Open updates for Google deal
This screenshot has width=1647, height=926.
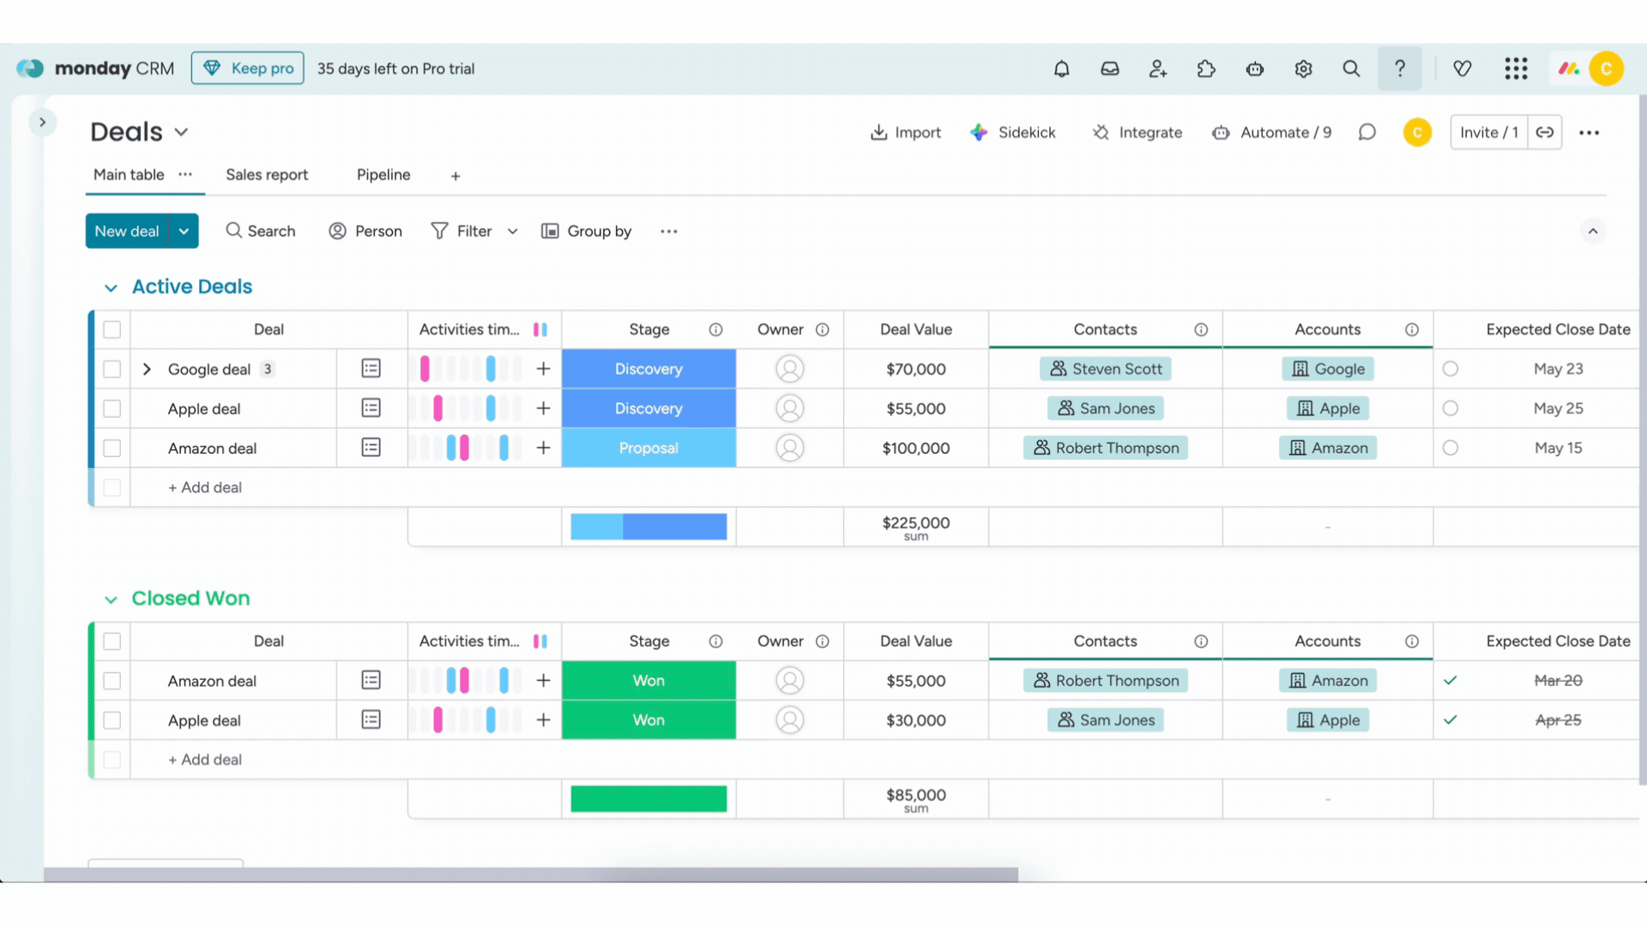pyautogui.click(x=371, y=369)
